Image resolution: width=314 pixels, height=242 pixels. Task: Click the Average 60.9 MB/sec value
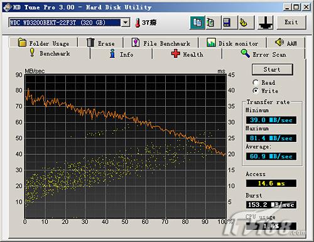[271, 157]
